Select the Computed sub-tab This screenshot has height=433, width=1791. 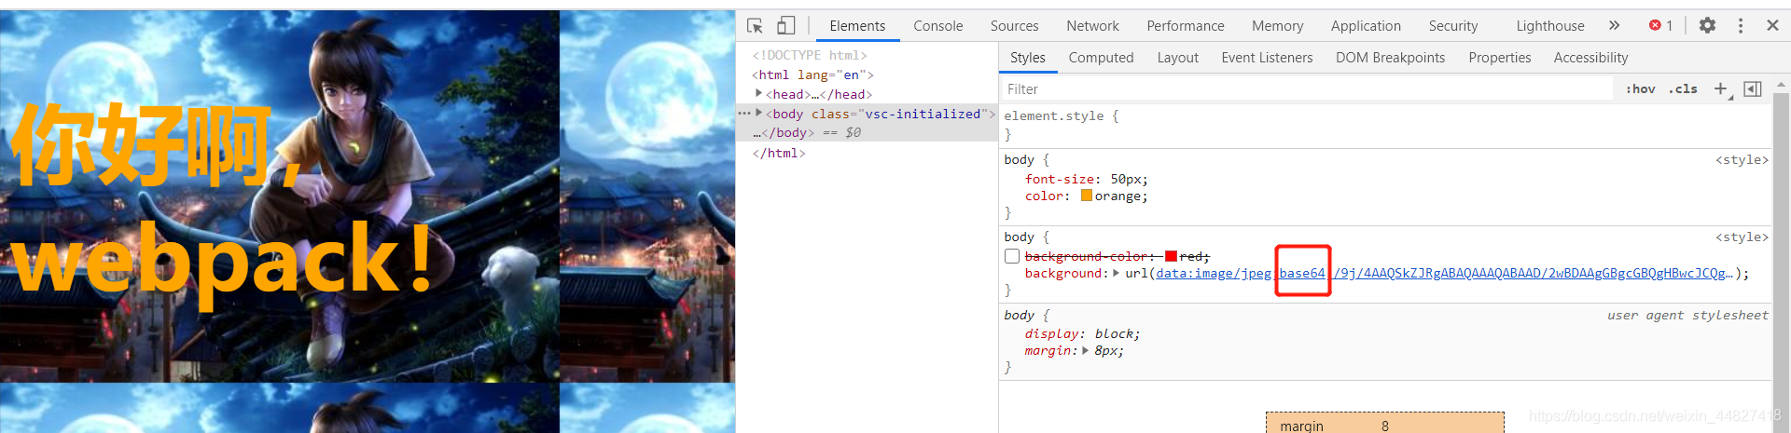[x=1101, y=58]
